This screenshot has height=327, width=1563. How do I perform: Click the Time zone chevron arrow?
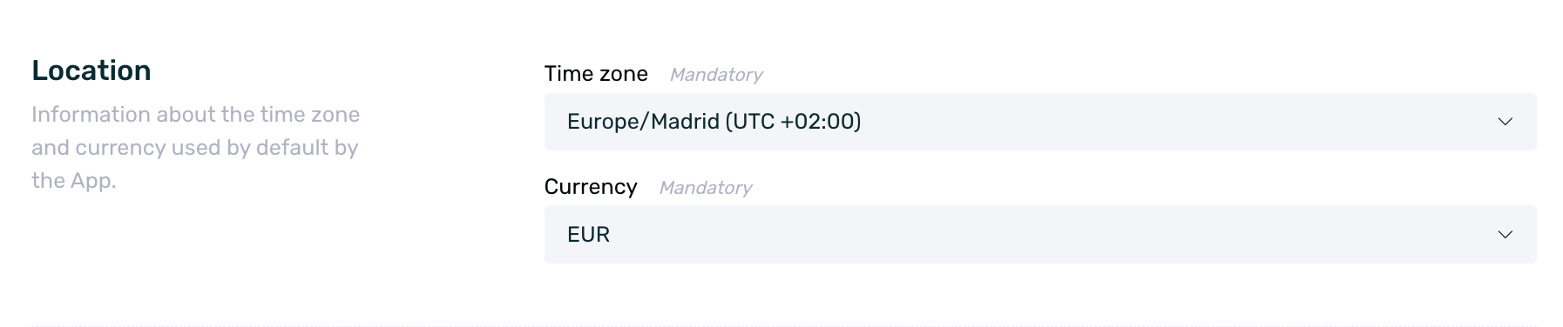tap(1505, 122)
